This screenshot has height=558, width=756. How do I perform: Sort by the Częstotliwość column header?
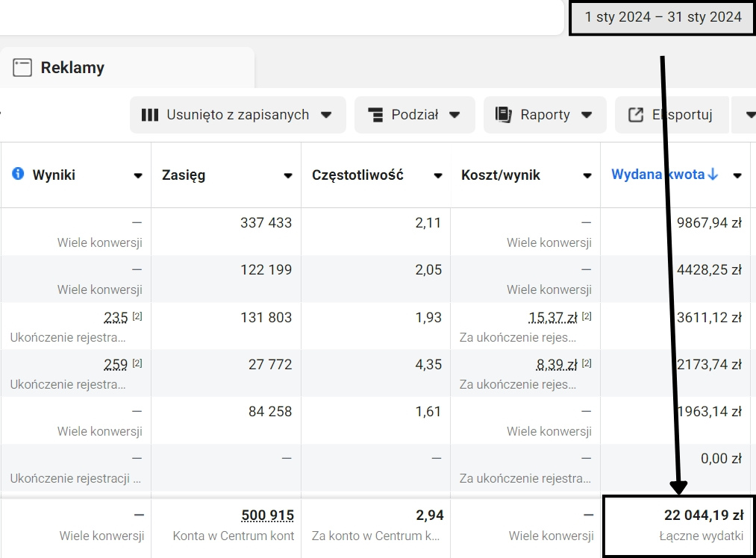pos(357,175)
